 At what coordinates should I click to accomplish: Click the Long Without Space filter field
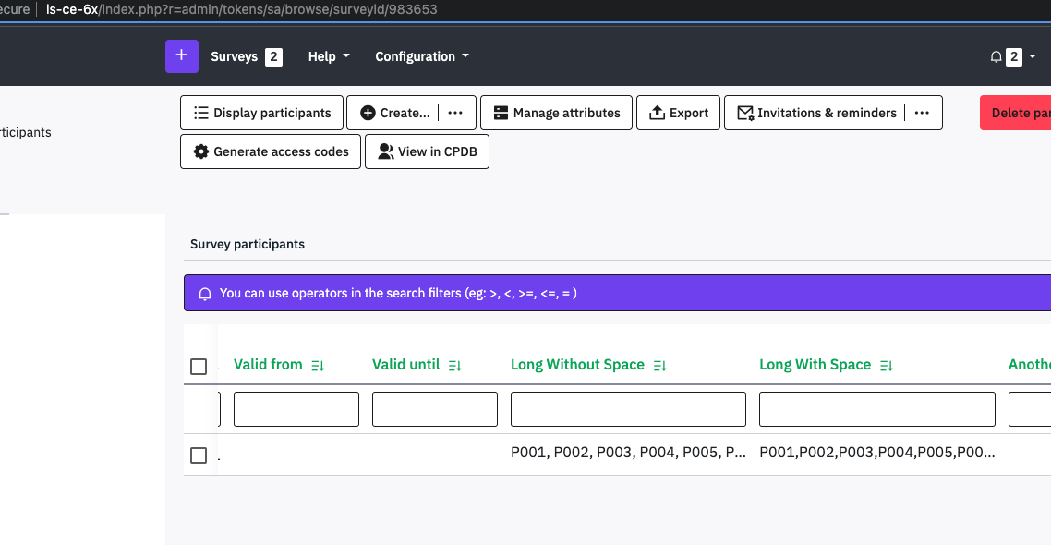pyautogui.click(x=628, y=409)
